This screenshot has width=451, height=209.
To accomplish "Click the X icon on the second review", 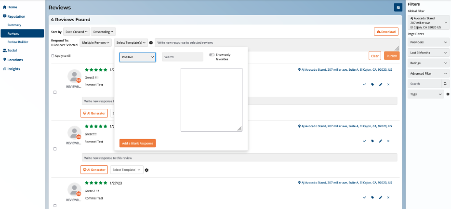I will [x=388, y=141].
